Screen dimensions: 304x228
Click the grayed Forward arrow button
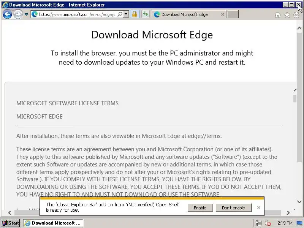pos(18,14)
